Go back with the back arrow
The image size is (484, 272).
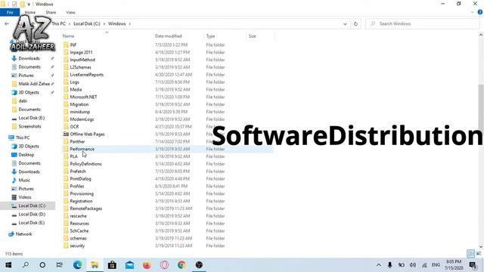coord(7,23)
